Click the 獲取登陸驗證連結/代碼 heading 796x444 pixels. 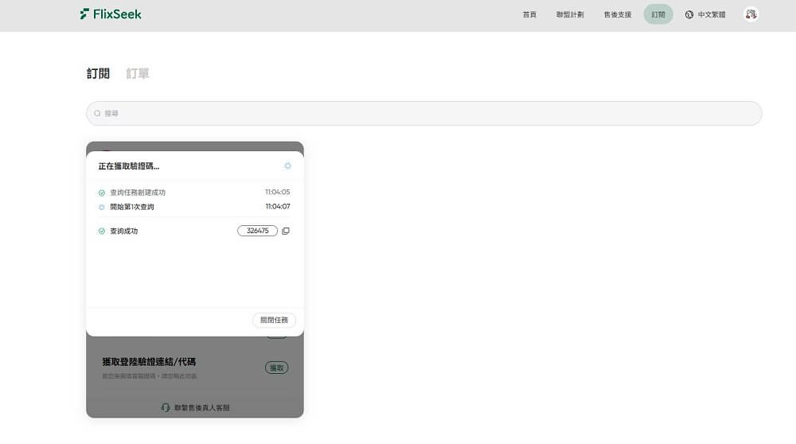[149, 362]
